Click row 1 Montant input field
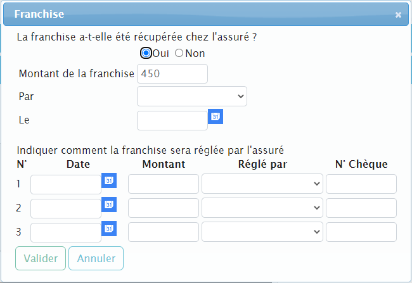Screen dimensions: 412x283 tap(164, 184)
